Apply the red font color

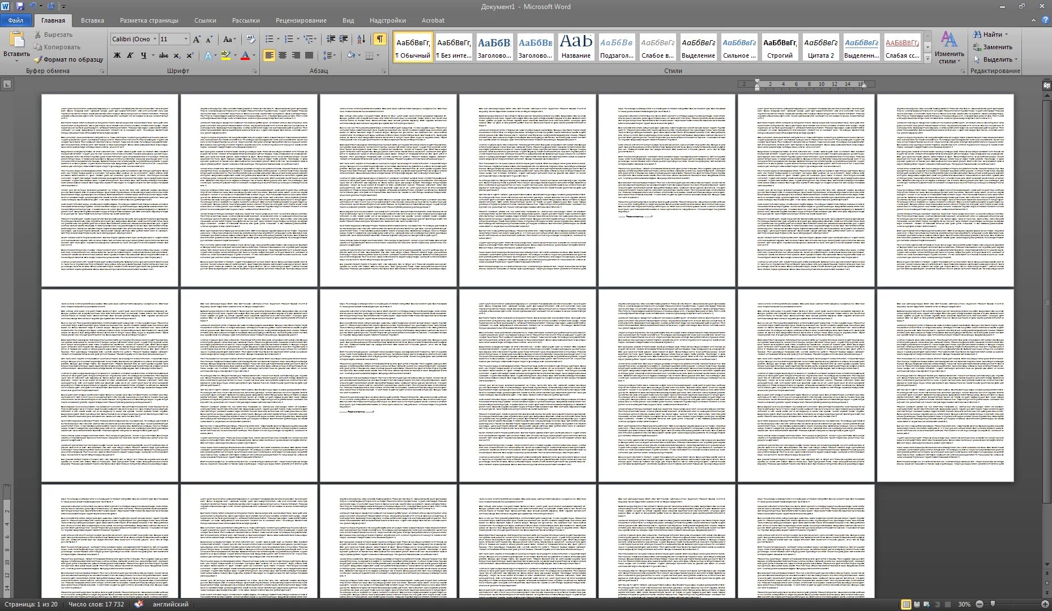pyautogui.click(x=245, y=55)
